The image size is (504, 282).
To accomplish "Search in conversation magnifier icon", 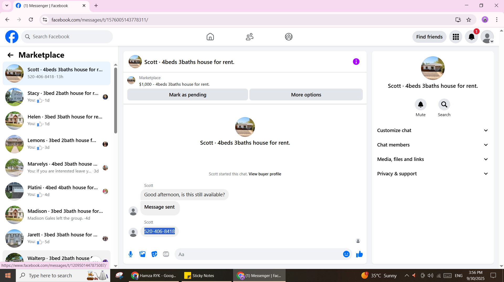I will 444,105.
